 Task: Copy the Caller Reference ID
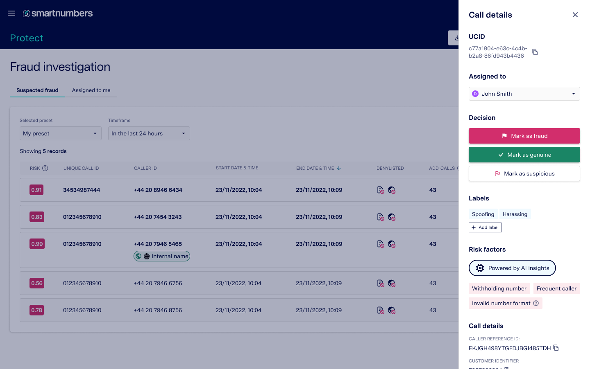pos(556,348)
